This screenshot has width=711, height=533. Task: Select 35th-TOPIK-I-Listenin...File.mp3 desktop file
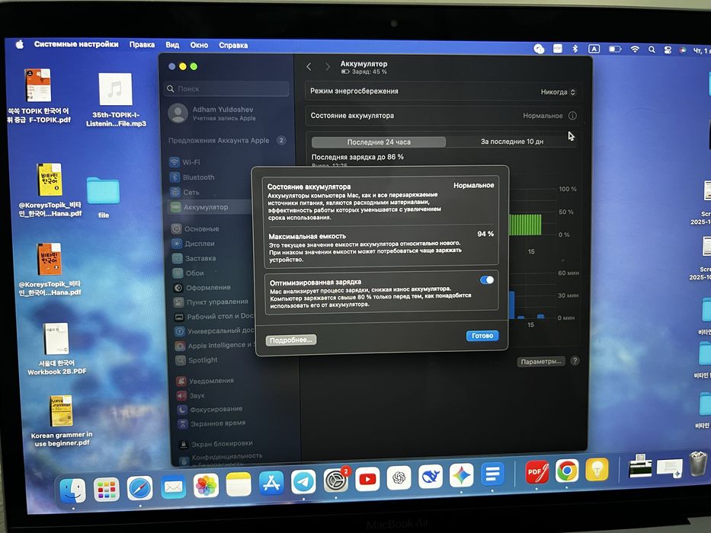coord(116,100)
